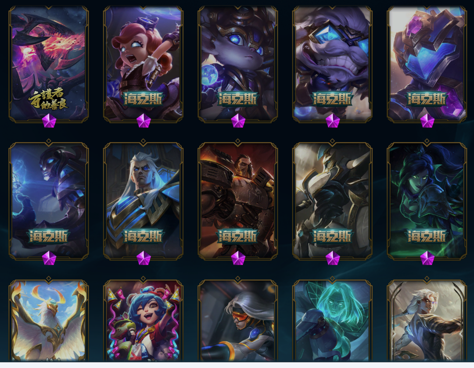Click purple gem under the red-haired girl card
This screenshot has width=474, height=368.
(x=143, y=121)
